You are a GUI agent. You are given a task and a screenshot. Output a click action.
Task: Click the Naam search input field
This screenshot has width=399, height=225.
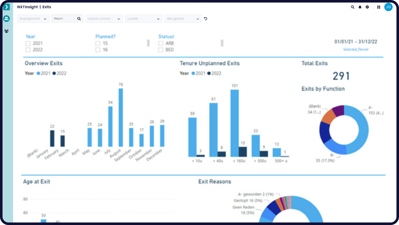click(x=67, y=19)
